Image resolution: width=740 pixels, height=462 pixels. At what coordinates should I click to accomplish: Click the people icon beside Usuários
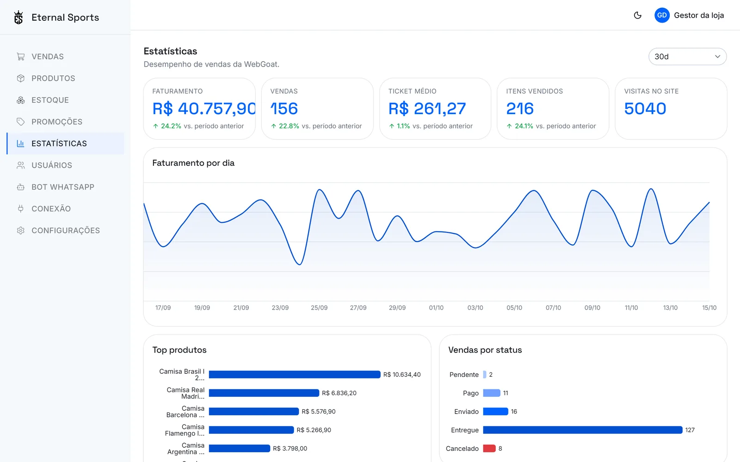pyautogui.click(x=21, y=165)
